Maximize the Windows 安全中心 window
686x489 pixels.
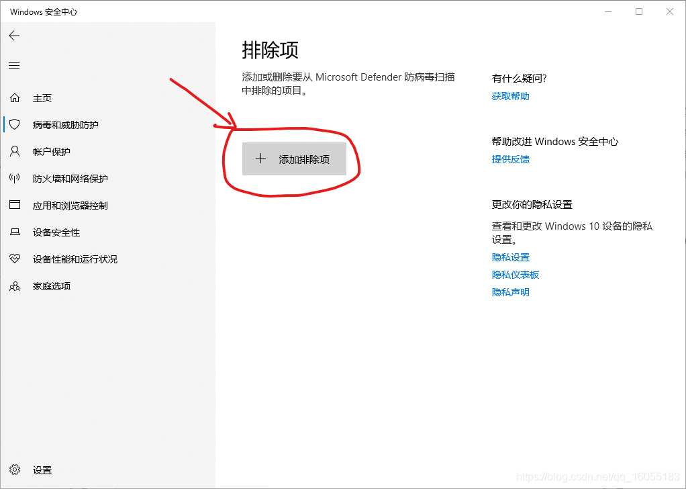(639, 12)
